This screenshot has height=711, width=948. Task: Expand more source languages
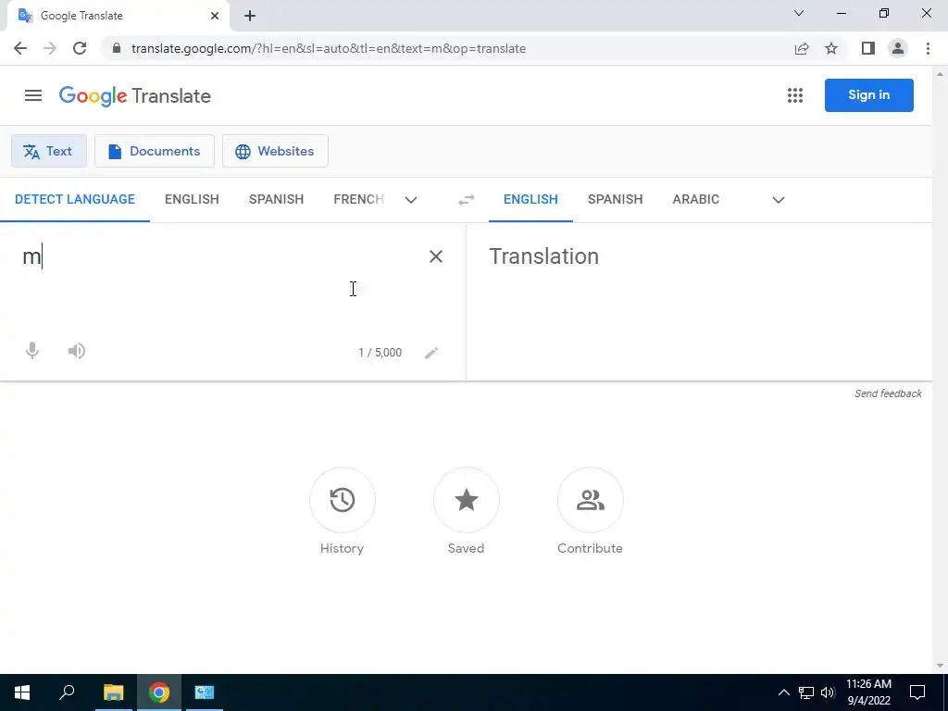(x=411, y=200)
